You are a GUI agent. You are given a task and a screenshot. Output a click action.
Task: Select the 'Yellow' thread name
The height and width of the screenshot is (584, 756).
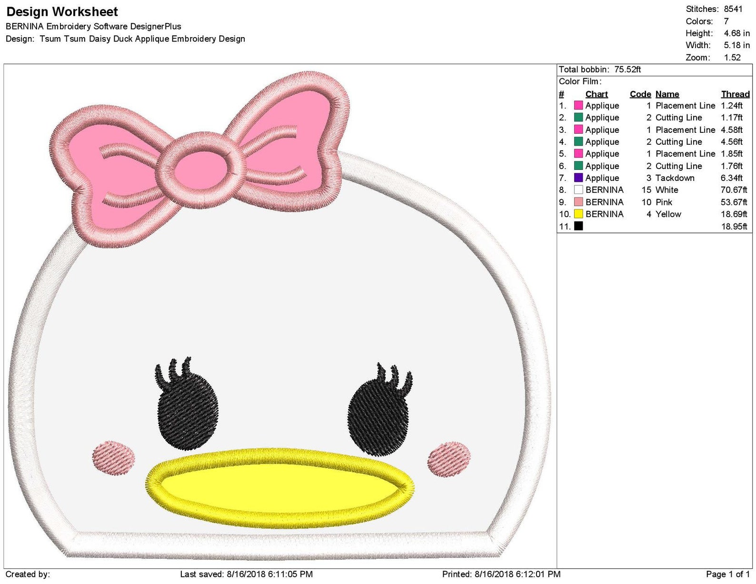pos(668,214)
